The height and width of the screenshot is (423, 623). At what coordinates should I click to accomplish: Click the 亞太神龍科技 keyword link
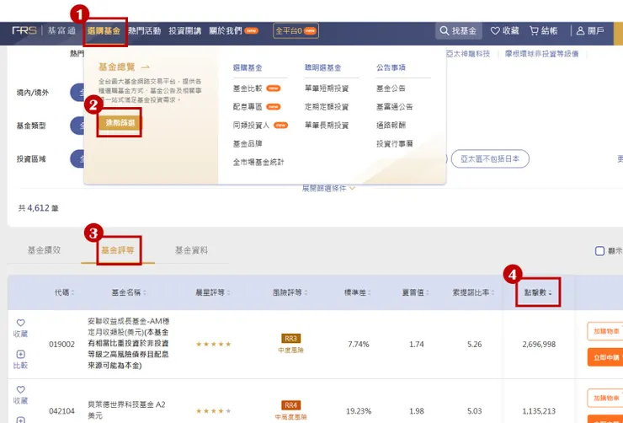point(468,54)
